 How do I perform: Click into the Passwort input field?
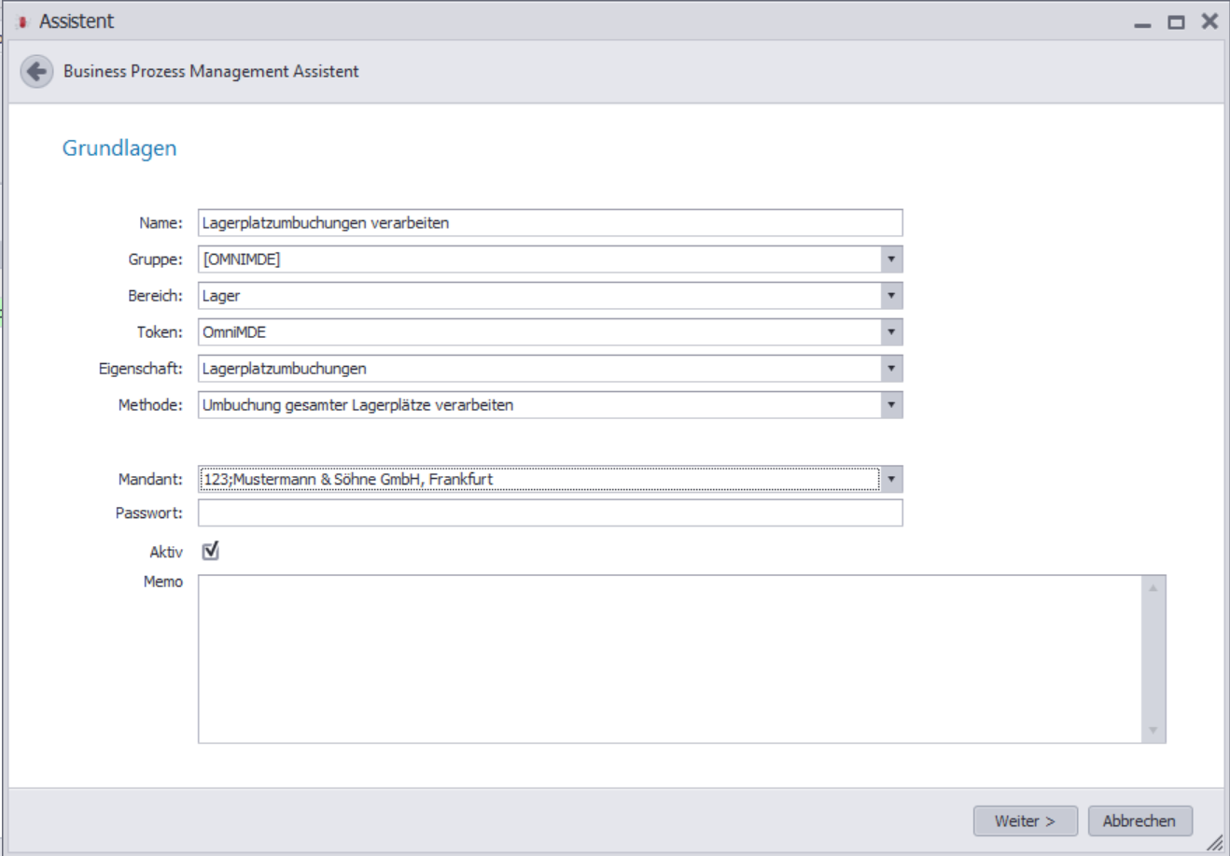551,513
